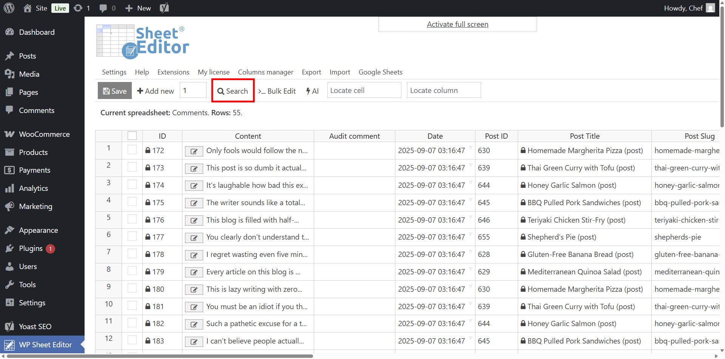Check the checkbox for row 173
This screenshot has height=359, width=725.
coord(132,167)
